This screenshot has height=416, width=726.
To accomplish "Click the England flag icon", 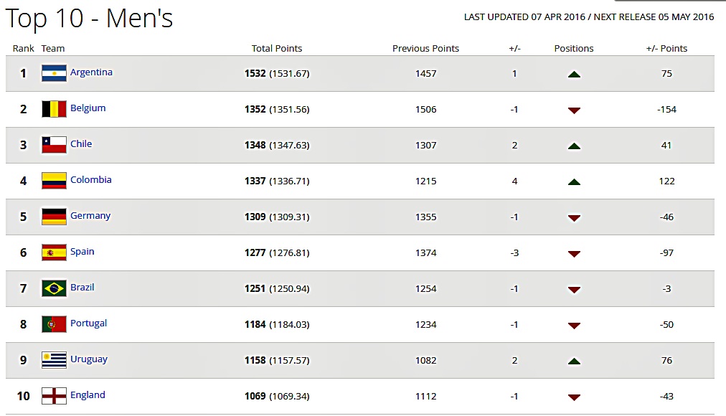I will [x=55, y=396].
